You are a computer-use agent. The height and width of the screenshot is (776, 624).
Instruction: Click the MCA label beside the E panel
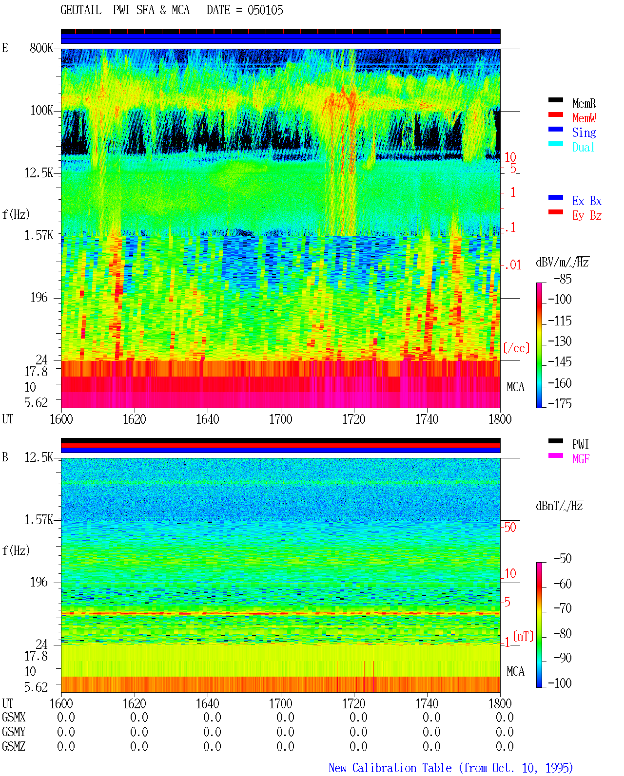515,387
